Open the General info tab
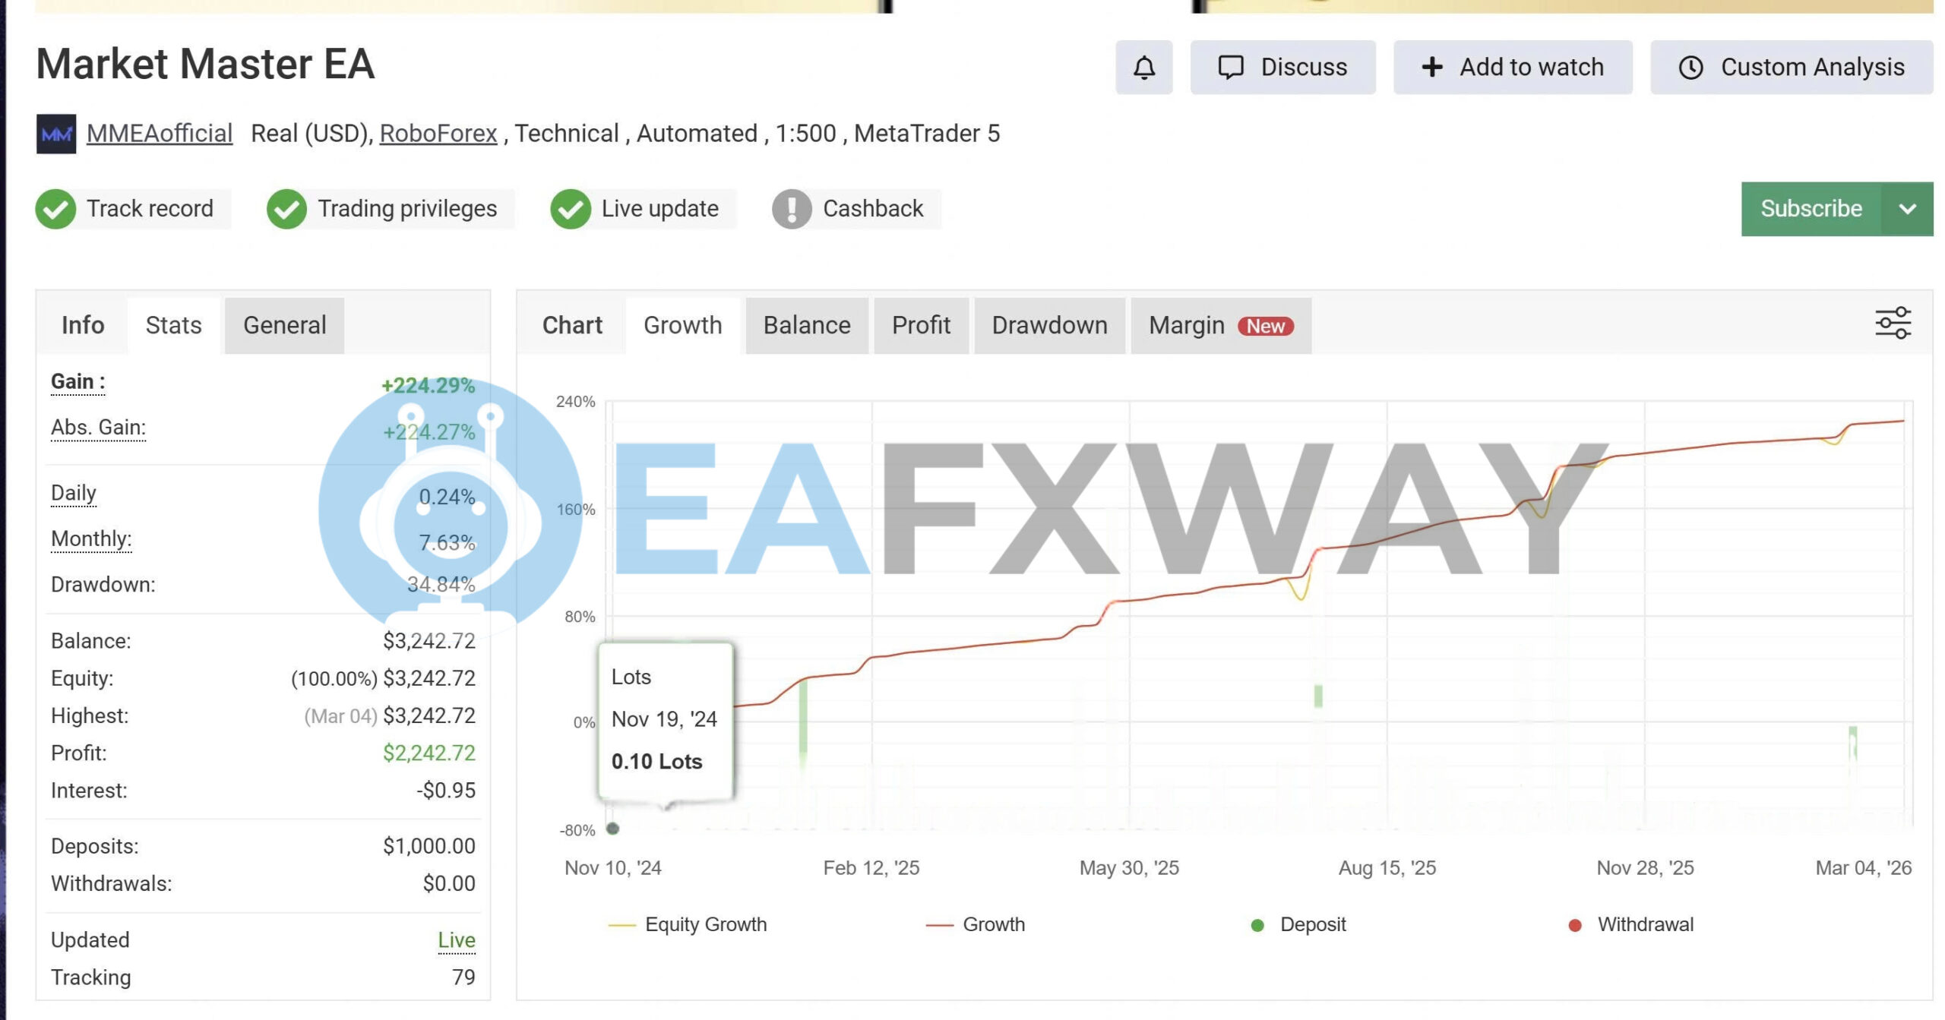1945x1020 pixels. [x=284, y=325]
